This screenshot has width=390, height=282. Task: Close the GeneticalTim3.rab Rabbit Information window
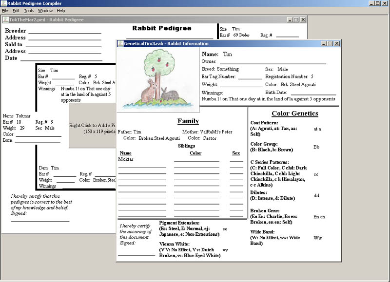coord(336,43)
